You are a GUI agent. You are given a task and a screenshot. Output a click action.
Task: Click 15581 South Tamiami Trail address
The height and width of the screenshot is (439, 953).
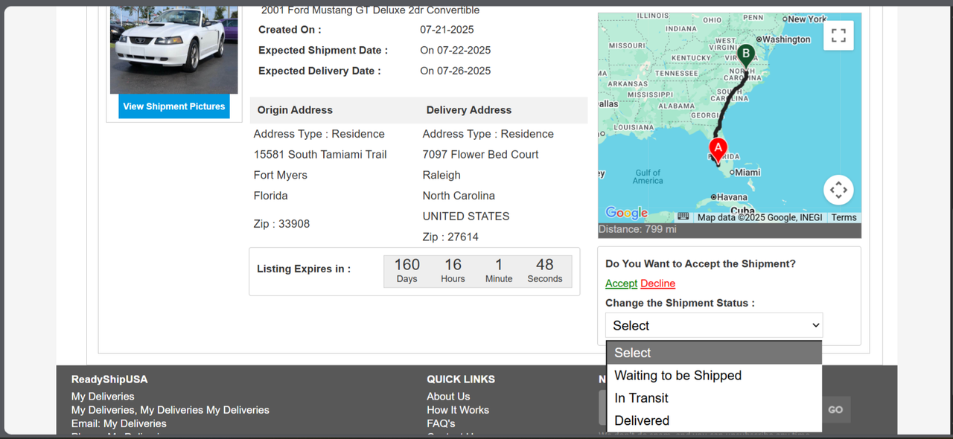(x=320, y=155)
